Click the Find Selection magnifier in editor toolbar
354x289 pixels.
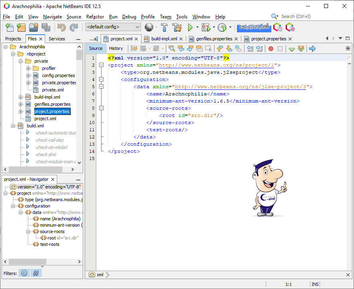171,48
